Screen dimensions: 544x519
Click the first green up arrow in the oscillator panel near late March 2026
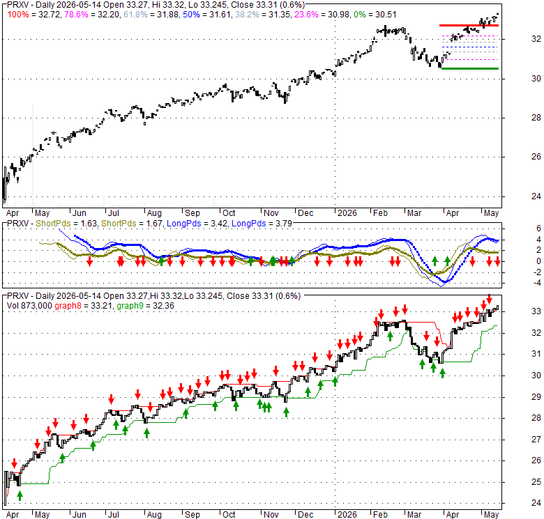click(x=435, y=261)
